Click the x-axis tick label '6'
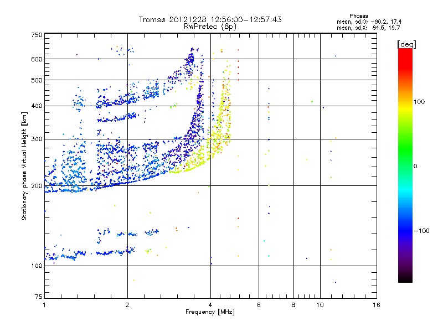Image resolution: width=443 pixels, height=332 pixels. click(x=259, y=305)
